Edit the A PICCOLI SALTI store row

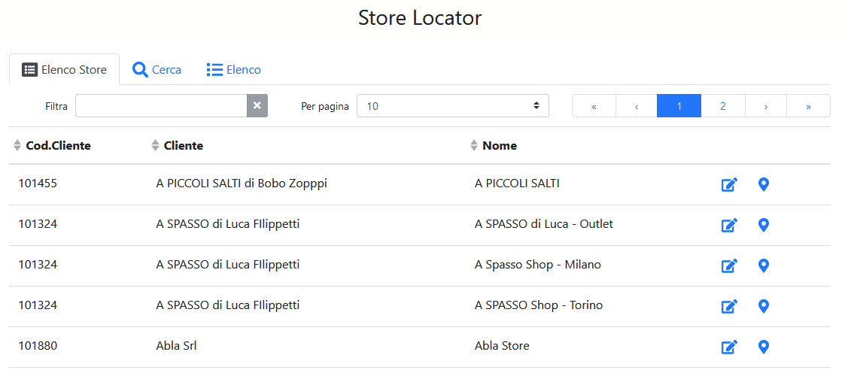tap(729, 185)
